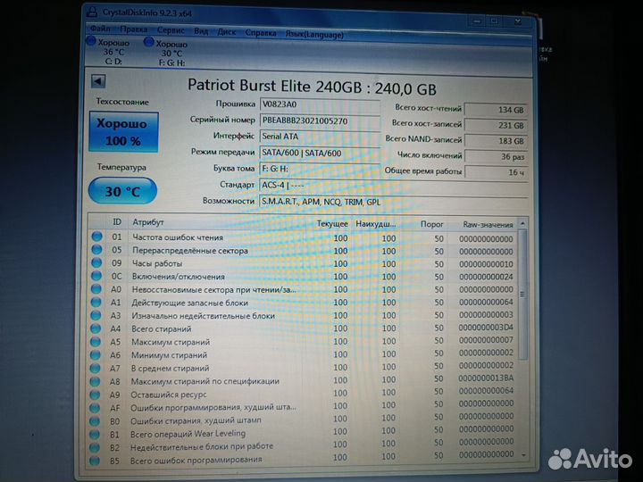Open the Язык(Language) menu

314,35
